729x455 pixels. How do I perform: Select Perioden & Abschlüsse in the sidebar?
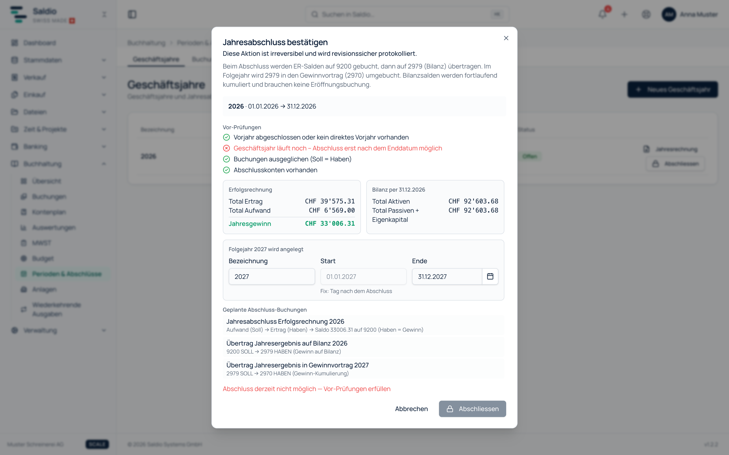(63, 274)
